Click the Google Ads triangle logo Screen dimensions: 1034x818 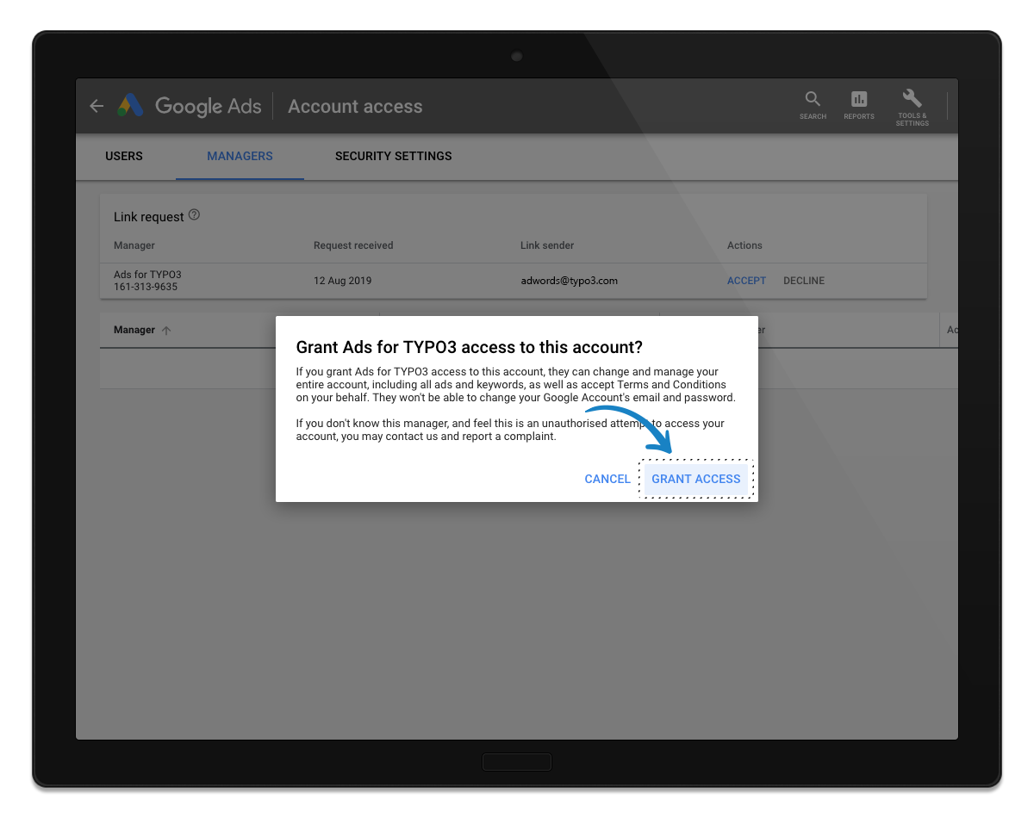(x=130, y=106)
